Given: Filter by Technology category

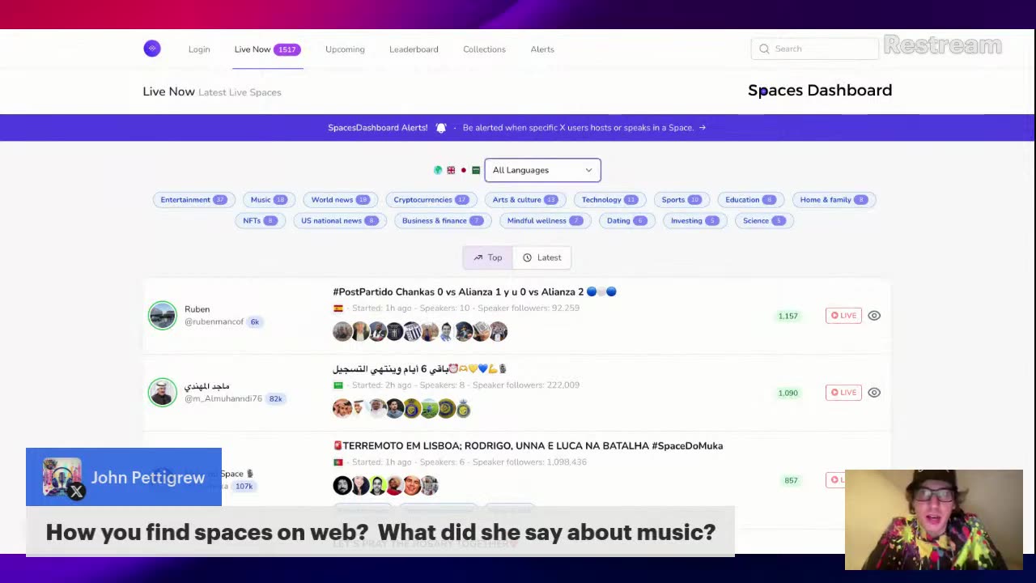Looking at the screenshot, I should pyautogui.click(x=609, y=200).
